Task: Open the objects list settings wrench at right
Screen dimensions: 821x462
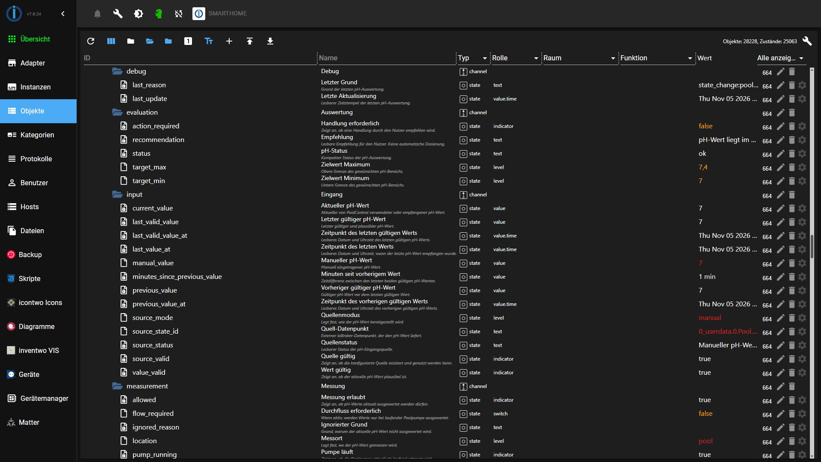Action: point(807,41)
